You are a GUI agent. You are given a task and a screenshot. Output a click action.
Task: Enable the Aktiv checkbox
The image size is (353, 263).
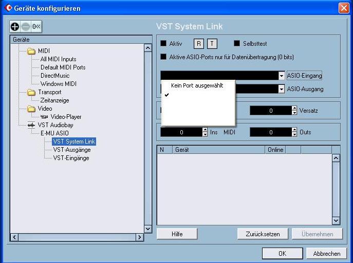click(163, 43)
